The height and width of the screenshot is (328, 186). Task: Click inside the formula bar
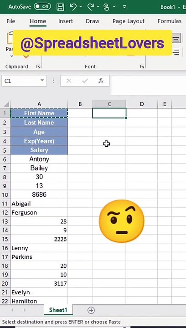pyautogui.click(x=148, y=85)
